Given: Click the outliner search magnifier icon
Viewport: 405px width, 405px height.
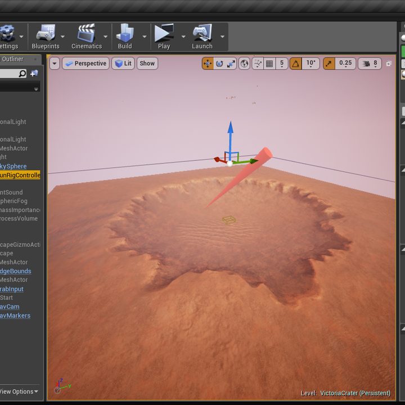Looking at the screenshot, I should pos(22,74).
